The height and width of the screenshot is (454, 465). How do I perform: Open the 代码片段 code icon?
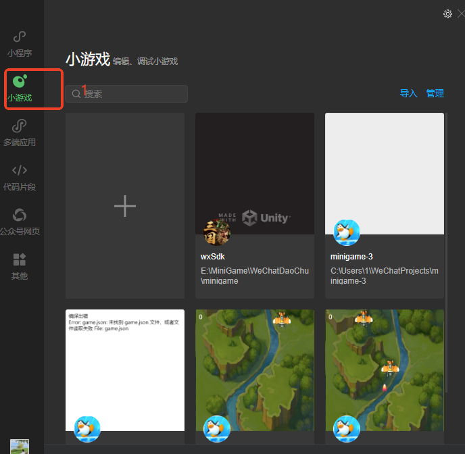click(20, 170)
